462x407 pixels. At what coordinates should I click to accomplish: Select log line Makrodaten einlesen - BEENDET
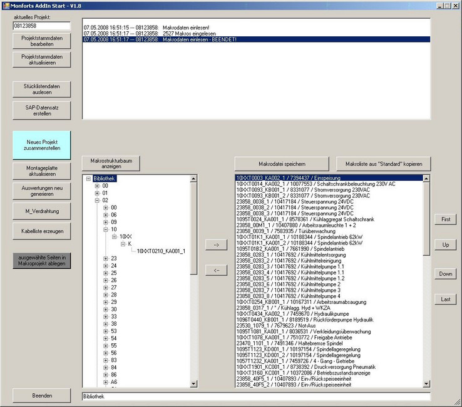257,39
